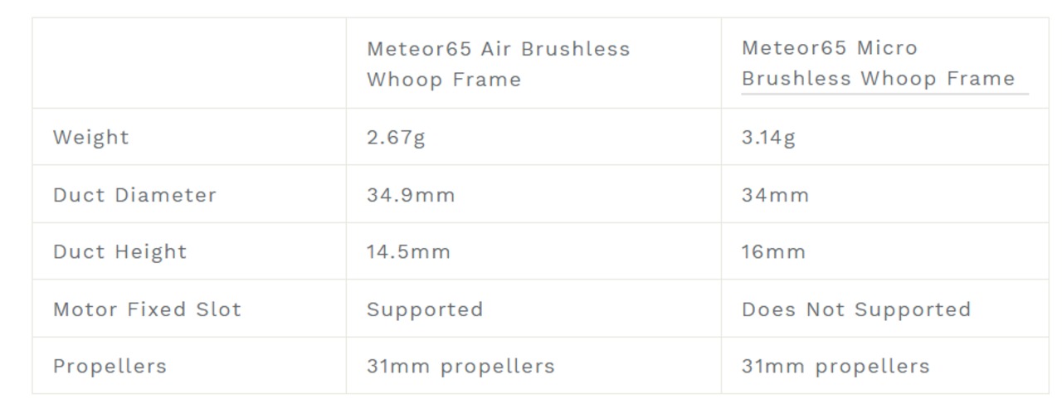Click the 3.14g weight value
Image resolution: width=1062 pixels, height=409 pixels.
pyautogui.click(x=768, y=137)
